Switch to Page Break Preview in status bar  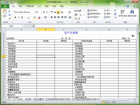point(109,102)
